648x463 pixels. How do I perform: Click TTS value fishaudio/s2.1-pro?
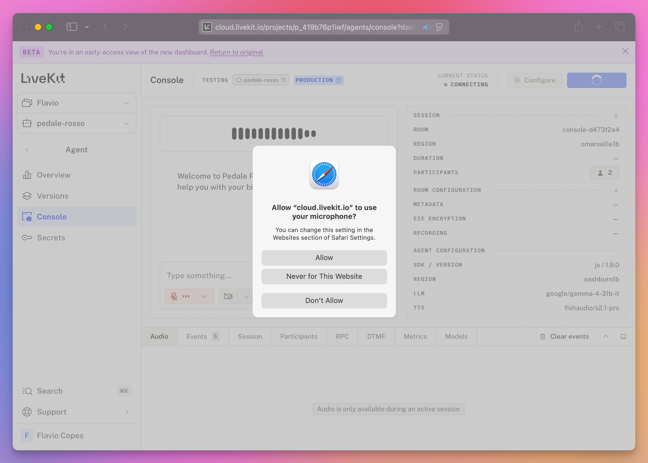pyautogui.click(x=592, y=308)
